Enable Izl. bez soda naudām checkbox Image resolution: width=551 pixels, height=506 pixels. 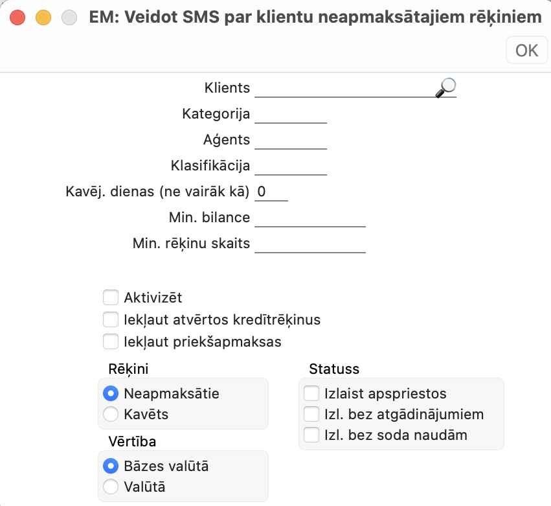point(311,435)
